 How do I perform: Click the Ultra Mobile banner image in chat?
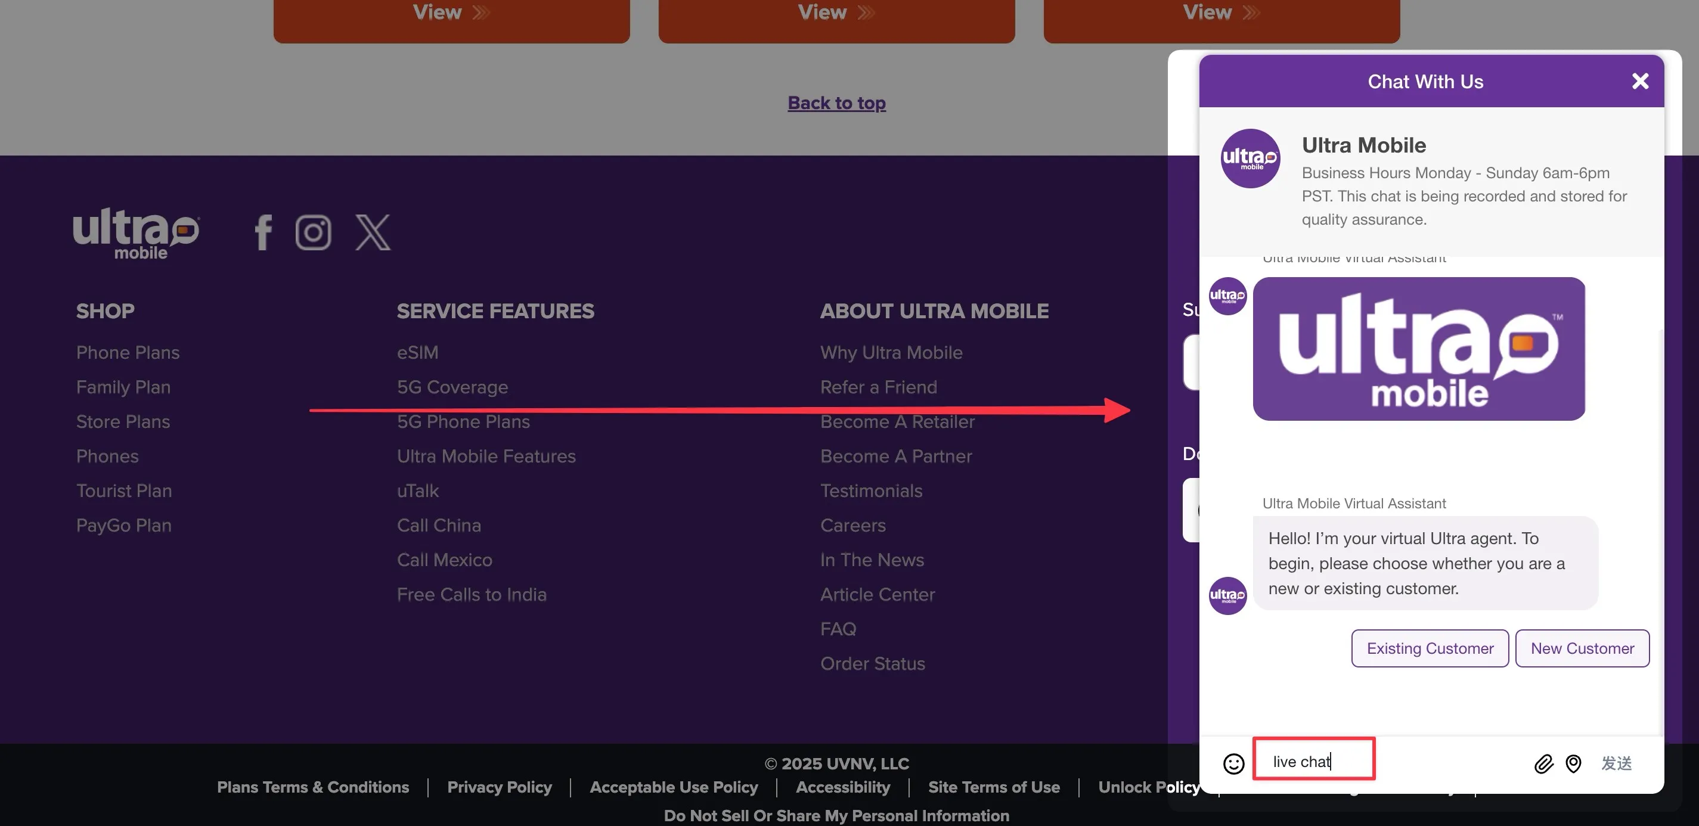point(1419,349)
